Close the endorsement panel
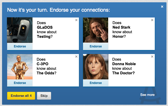The width and height of the screenshot is (168, 106). pyautogui.click(x=162, y=7)
